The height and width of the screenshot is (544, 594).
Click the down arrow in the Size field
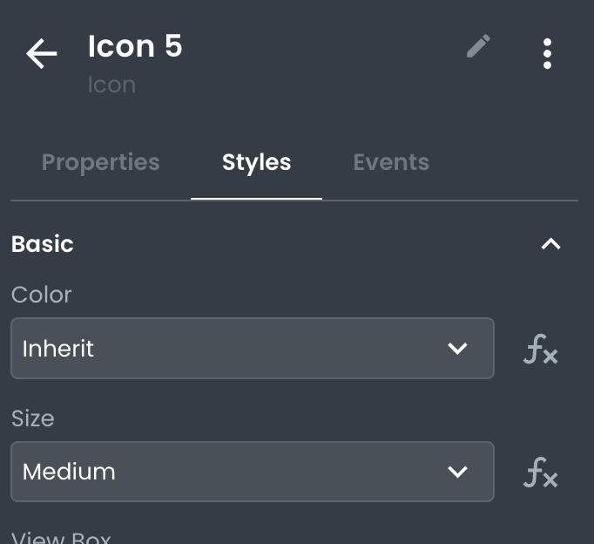tap(457, 472)
